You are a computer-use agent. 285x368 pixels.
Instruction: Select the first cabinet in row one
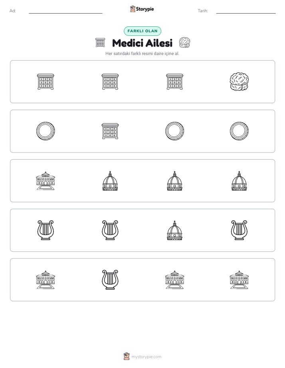[46, 82]
